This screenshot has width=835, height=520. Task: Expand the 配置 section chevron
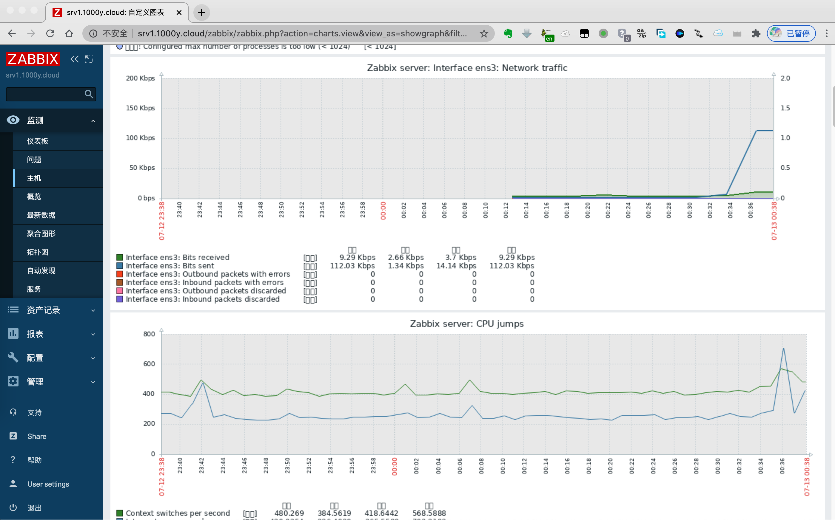coord(93,358)
